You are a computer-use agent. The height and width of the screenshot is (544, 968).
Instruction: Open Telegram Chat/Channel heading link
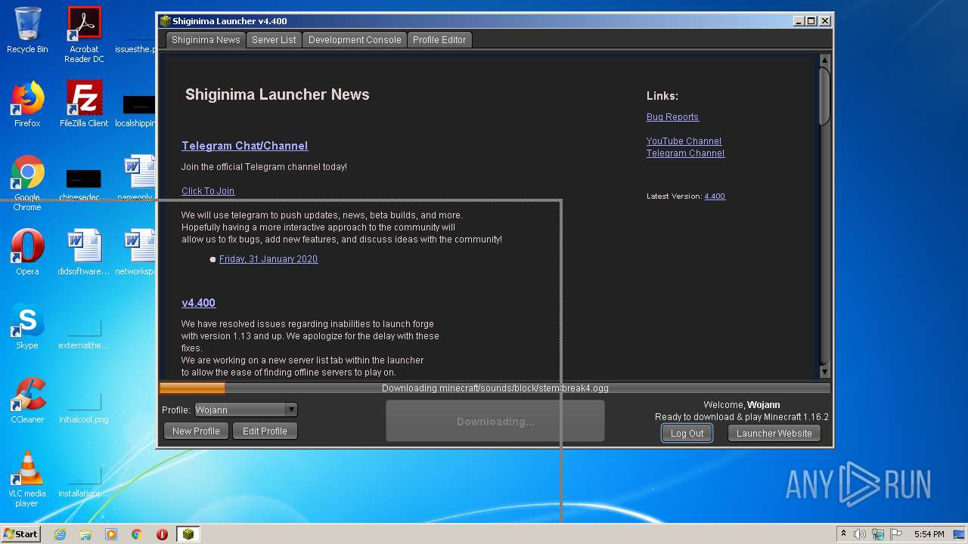click(x=244, y=146)
